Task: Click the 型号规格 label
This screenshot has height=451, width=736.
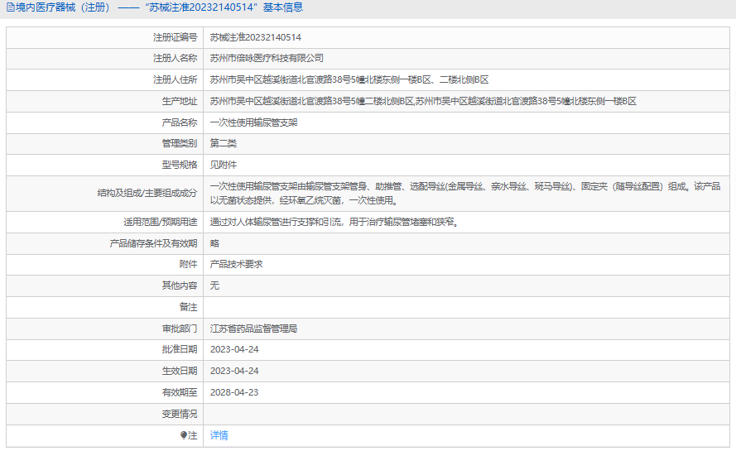Action: (x=180, y=166)
